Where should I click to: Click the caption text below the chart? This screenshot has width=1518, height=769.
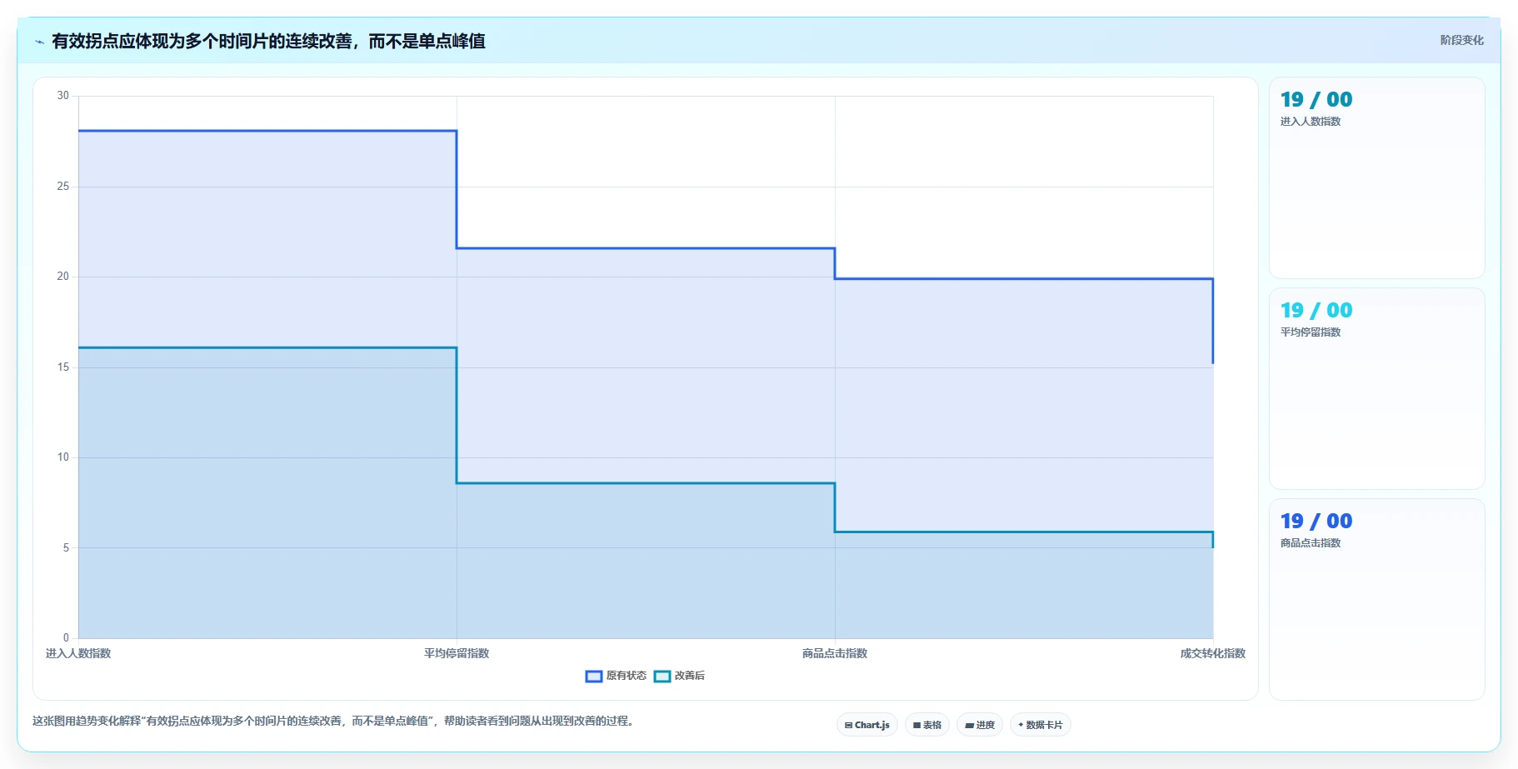point(334,721)
